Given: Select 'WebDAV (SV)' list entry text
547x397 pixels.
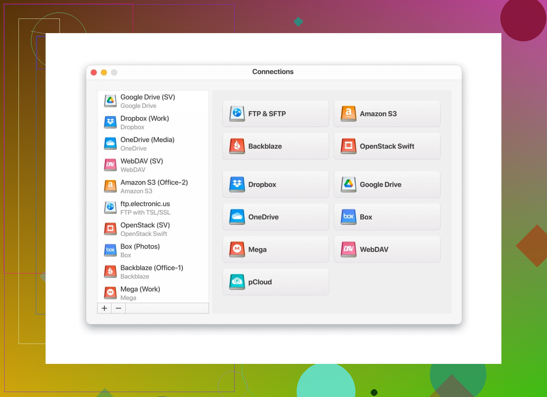Looking at the screenshot, I should point(142,161).
